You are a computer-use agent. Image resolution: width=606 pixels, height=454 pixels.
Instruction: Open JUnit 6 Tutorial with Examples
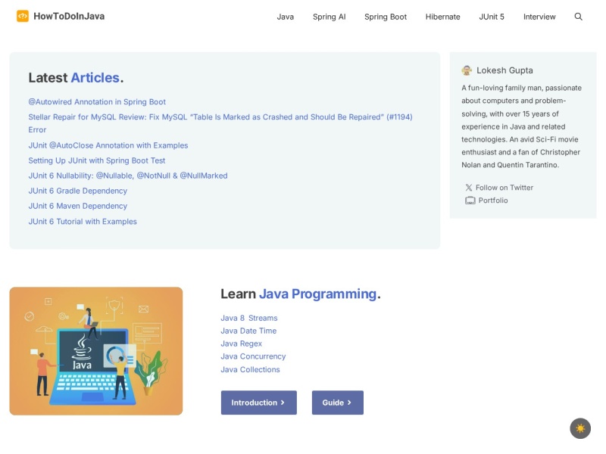83,222
